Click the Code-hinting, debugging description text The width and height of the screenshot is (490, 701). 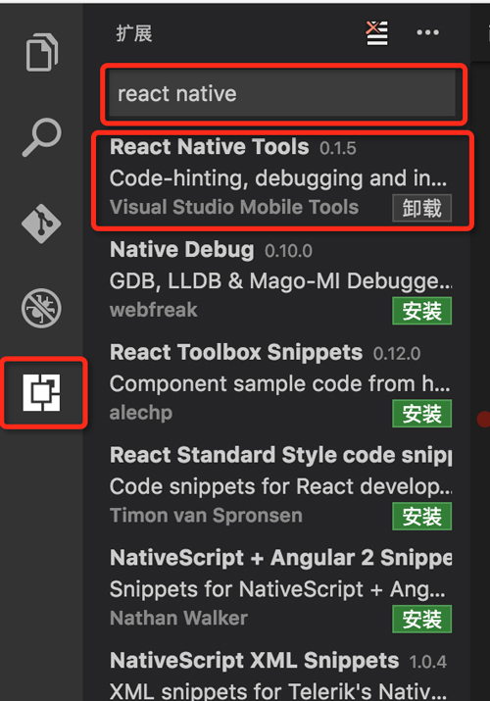point(278,178)
